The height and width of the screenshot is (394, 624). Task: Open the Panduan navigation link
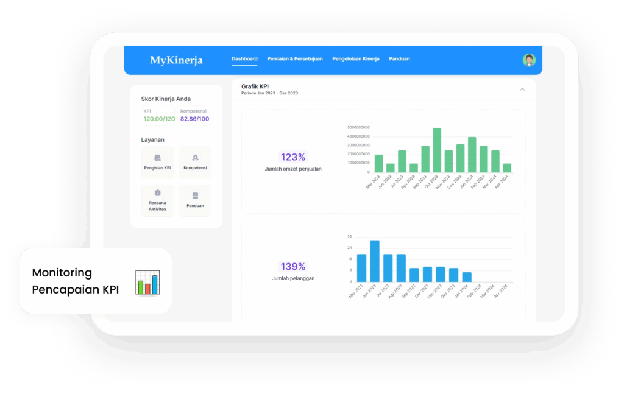pyautogui.click(x=399, y=58)
